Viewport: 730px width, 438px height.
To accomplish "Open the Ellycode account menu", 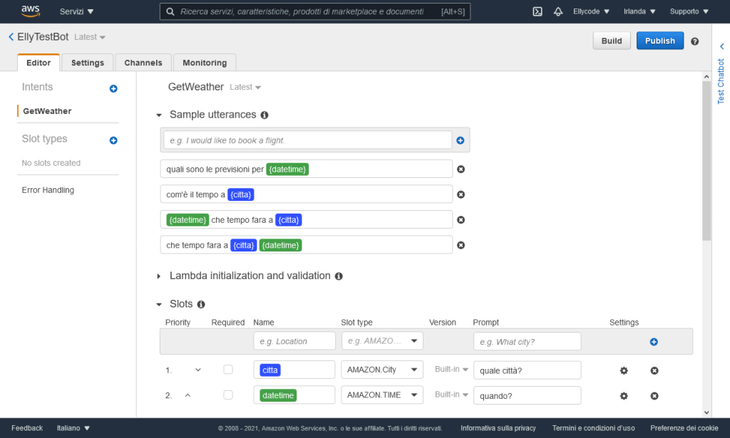I will click(x=591, y=11).
